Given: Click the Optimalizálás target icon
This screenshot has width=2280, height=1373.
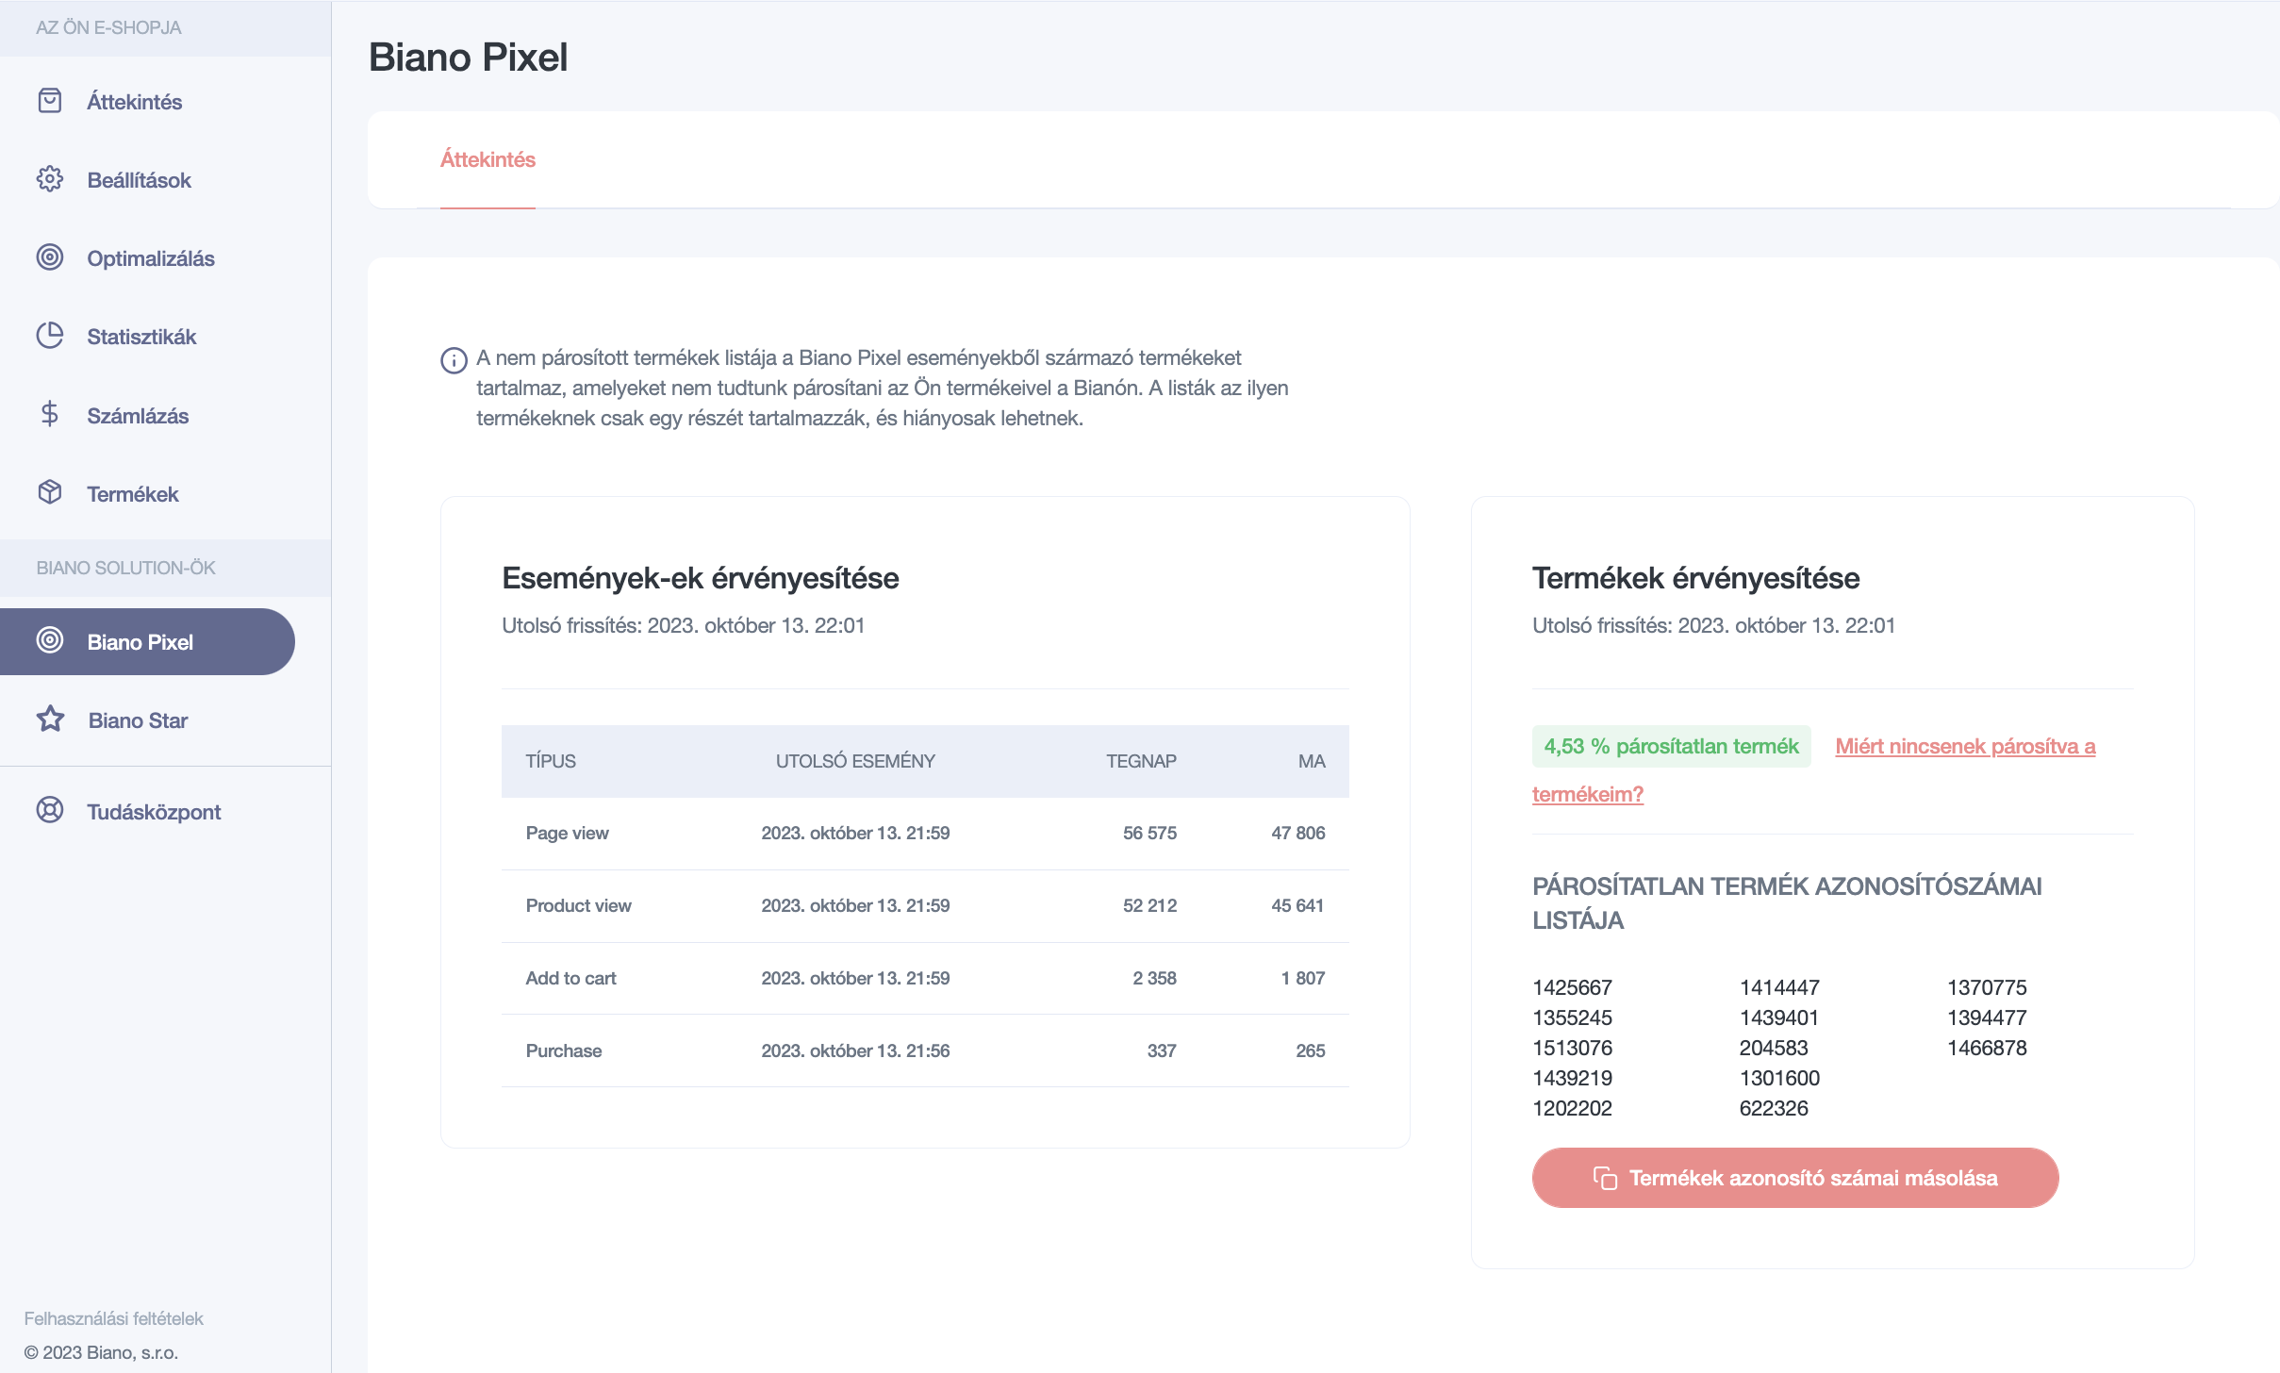Looking at the screenshot, I should click(x=50, y=257).
